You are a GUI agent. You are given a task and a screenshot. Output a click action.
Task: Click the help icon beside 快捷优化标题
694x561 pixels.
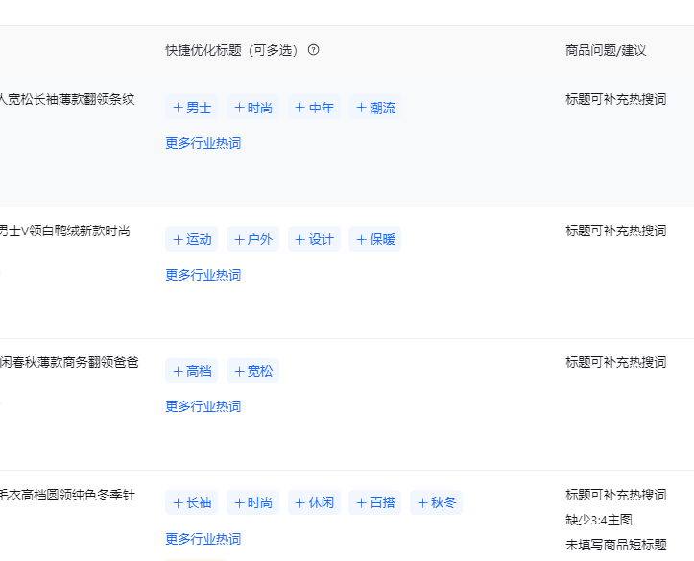314,50
